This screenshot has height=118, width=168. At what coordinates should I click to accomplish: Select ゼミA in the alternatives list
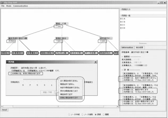[123, 19]
